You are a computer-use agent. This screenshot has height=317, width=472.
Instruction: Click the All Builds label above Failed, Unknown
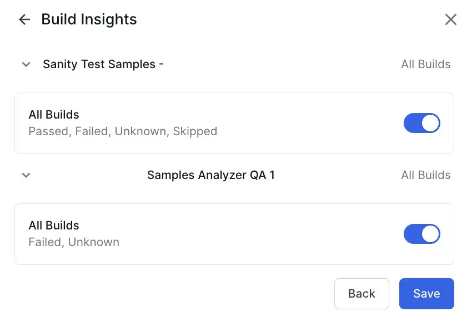[x=54, y=226]
